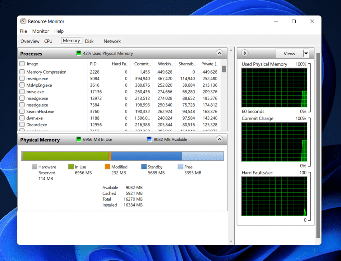Check the Discord.exe process checkbox
This screenshot has height=261, width=341.
click(x=22, y=125)
